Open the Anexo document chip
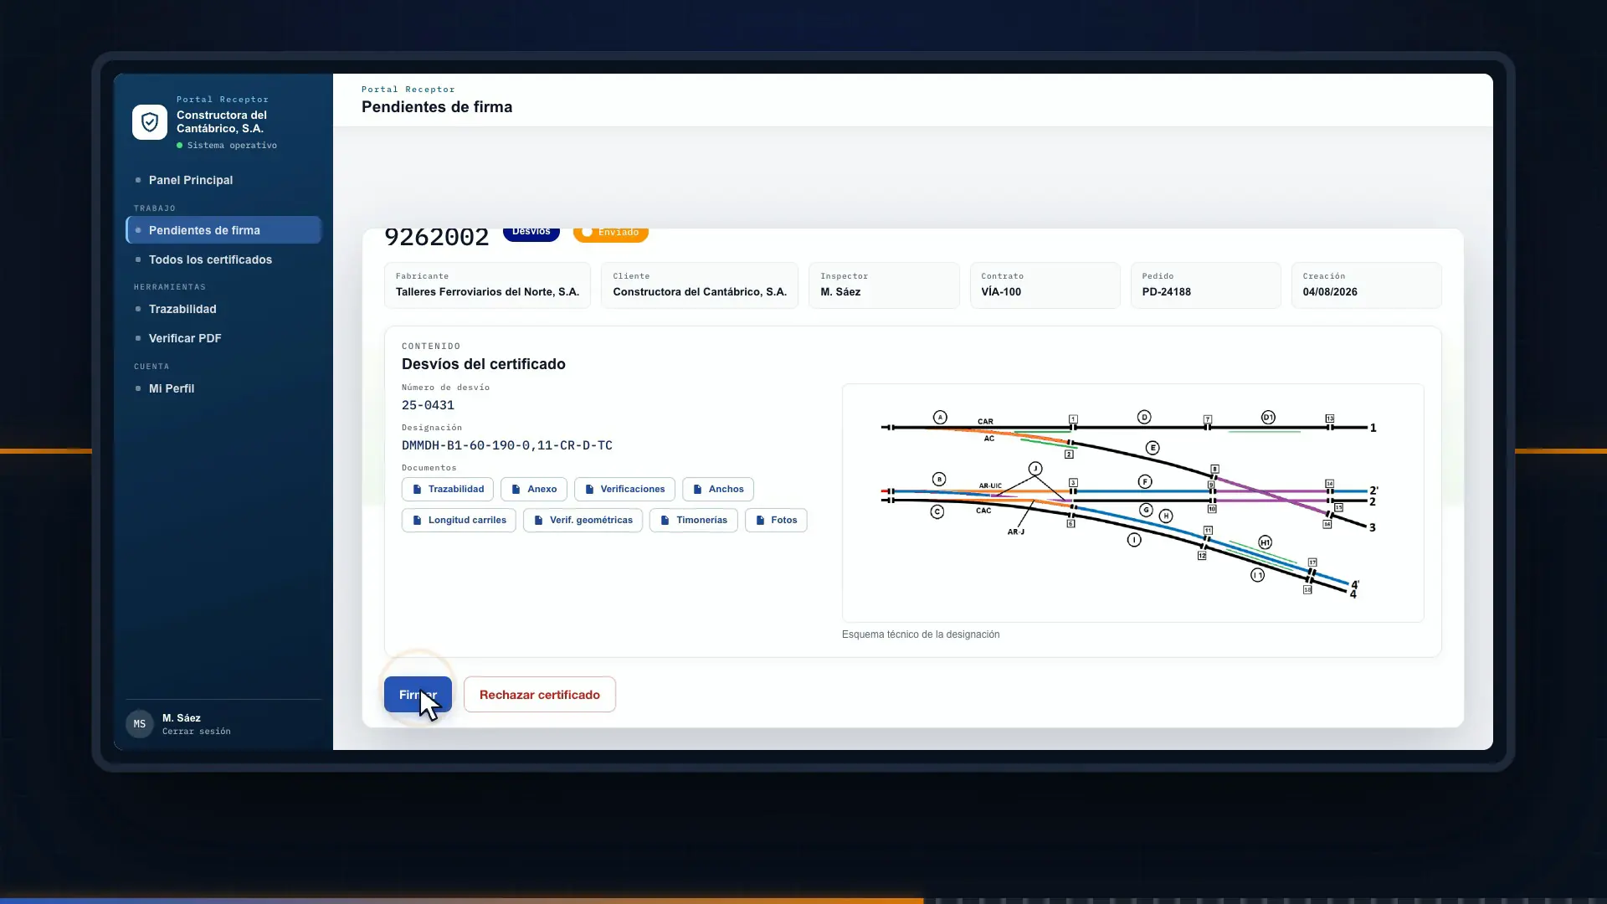 tap(534, 489)
